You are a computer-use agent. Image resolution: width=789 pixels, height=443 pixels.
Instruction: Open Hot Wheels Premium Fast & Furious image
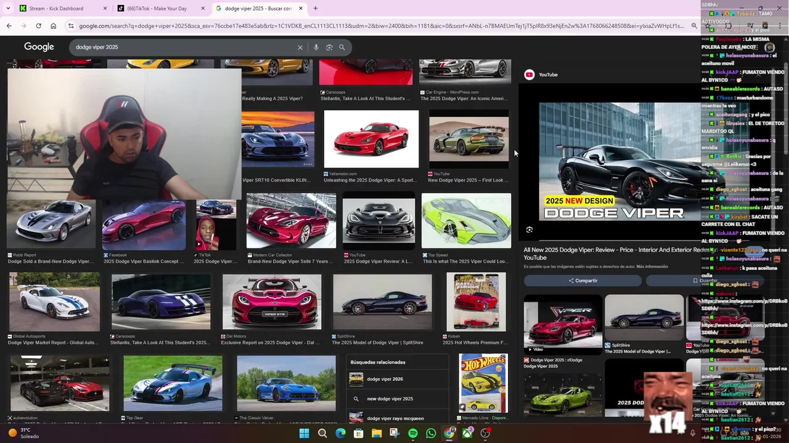tap(476, 302)
